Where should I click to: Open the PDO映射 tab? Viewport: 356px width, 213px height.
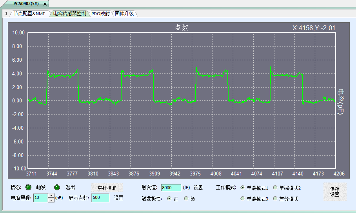coord(100,14)
